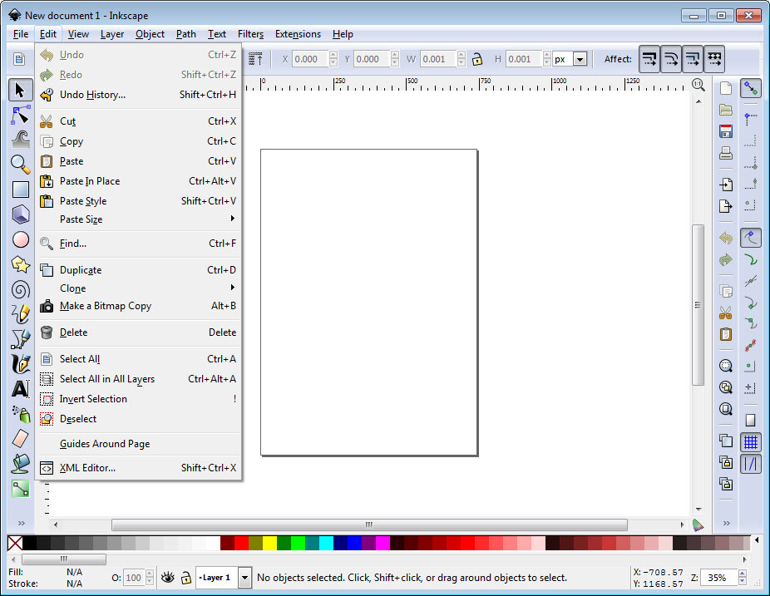The width and height of the screenshot is (770, 596).
Task: Select the Spiral tool
Action: (20, 289)
